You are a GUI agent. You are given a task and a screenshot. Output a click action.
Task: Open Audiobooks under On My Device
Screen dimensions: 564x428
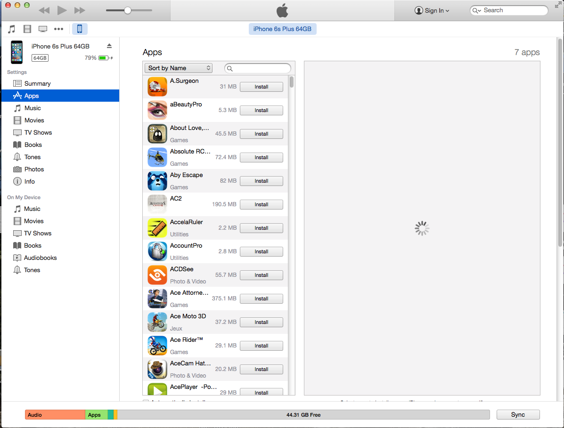(x=60, y=258)
